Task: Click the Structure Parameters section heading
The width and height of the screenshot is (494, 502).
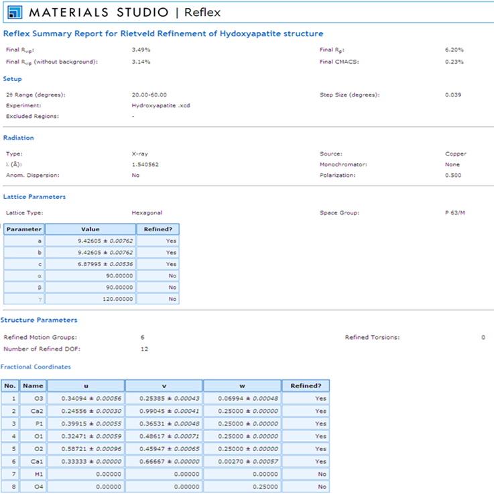Action: pyautogui.click(x=39, y=320)
